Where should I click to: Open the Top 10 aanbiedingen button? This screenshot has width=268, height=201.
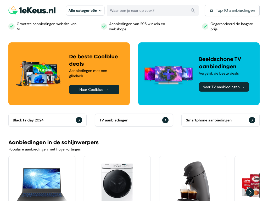pyautogui.click(x=232, y=10)
